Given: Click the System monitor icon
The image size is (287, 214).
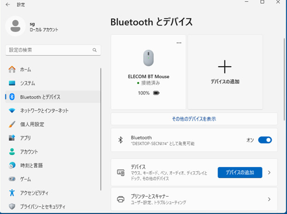Looking at the screenshot, I should coord(12,83).
